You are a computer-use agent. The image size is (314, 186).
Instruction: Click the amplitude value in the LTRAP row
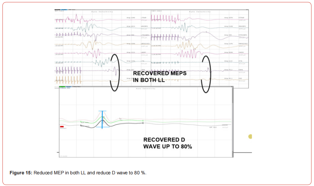pyautogui.click(x=131, y=18)
